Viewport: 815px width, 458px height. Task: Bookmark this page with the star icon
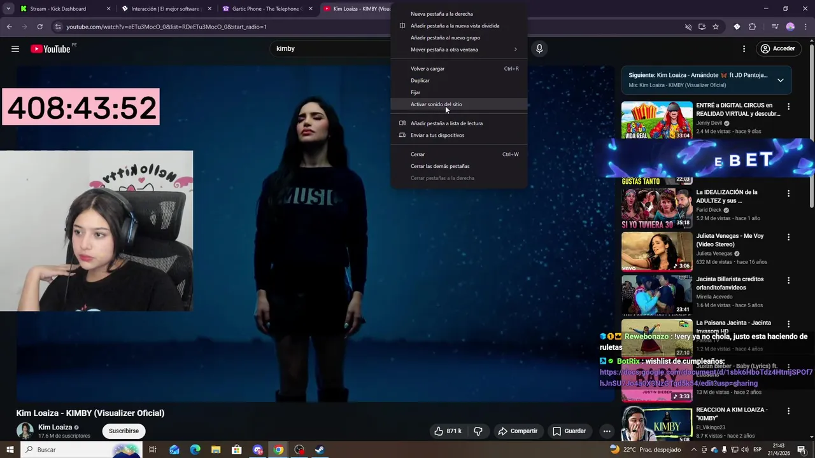pyautogui.click(x=716, y=27)
